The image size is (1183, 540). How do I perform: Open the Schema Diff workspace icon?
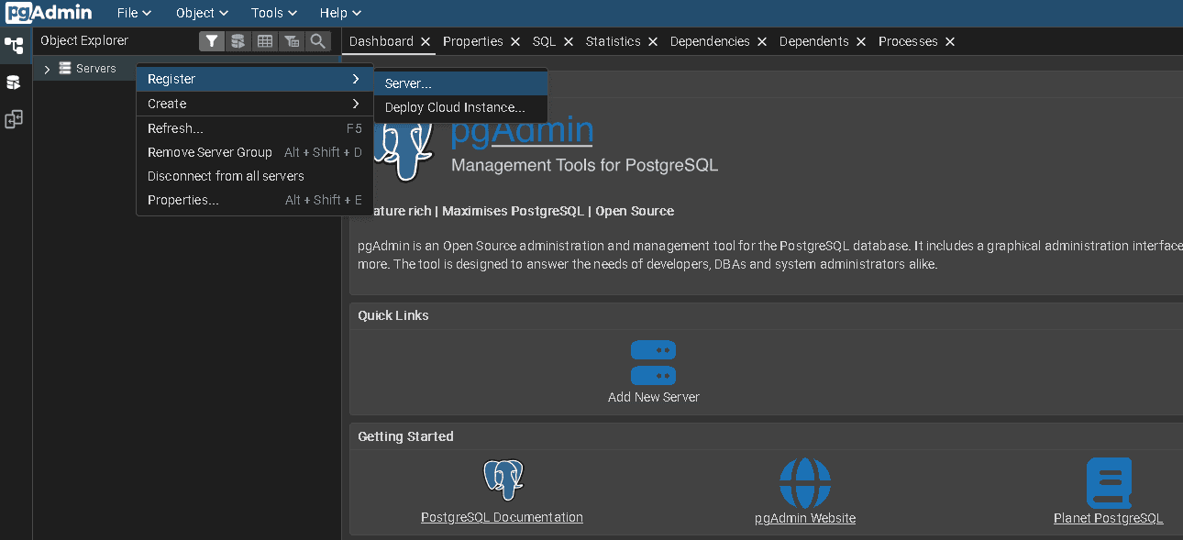point(14,119)
